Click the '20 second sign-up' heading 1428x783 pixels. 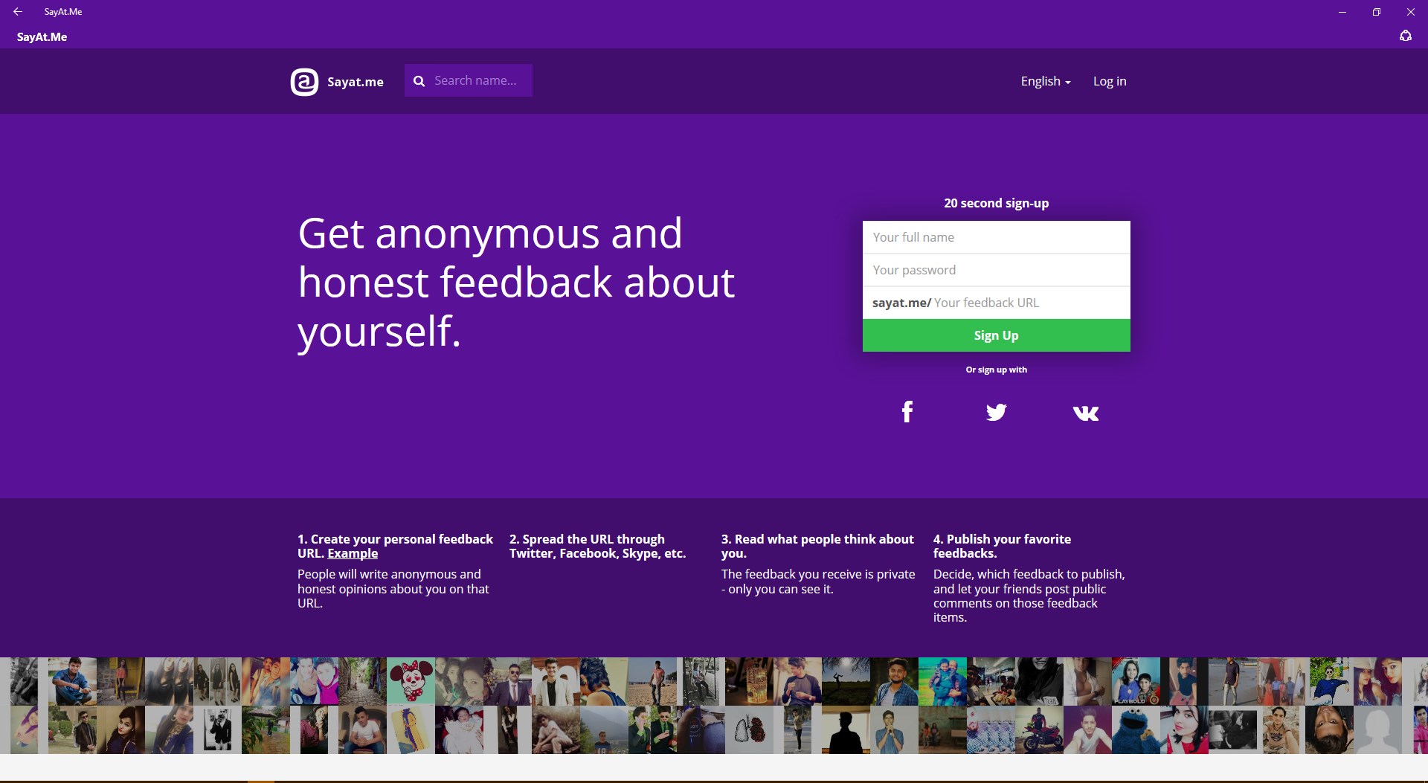point(997,203)
